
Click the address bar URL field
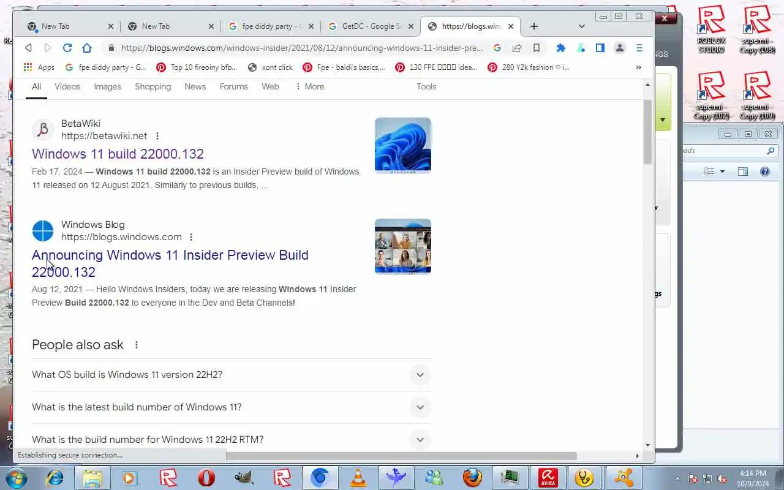302,48
